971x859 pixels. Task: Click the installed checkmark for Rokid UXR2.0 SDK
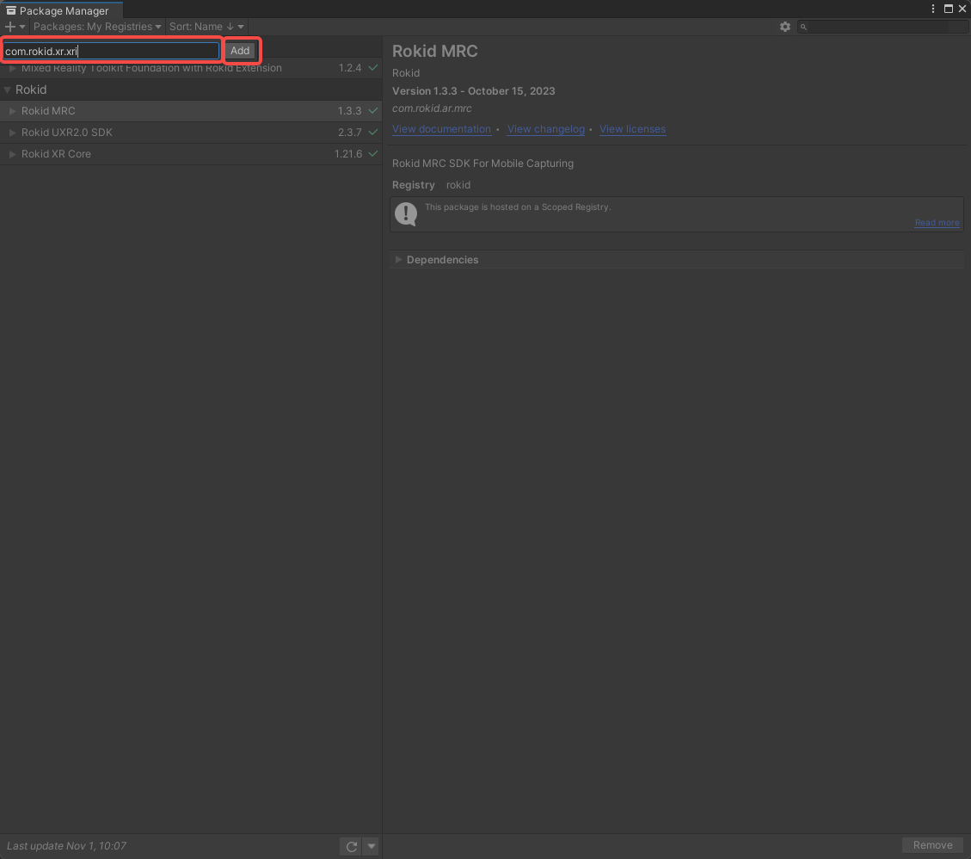point(372,132)
